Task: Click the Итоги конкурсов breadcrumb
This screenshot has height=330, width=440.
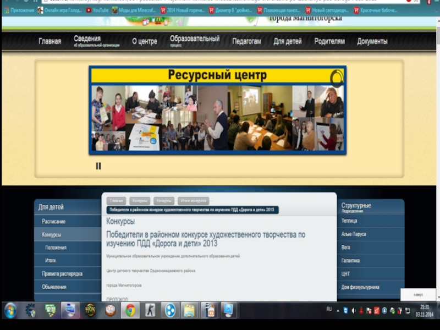Action: [193, 201]
